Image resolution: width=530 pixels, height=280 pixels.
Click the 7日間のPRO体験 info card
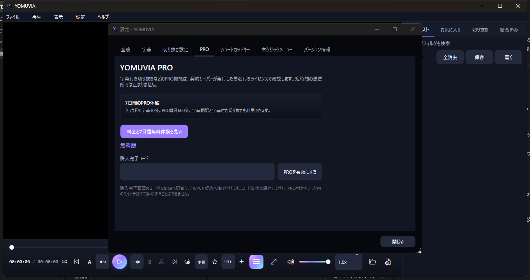pyautogui.click(x=221, y=106)
